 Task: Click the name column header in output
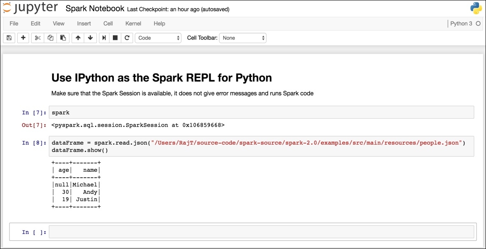coord(90,170)
